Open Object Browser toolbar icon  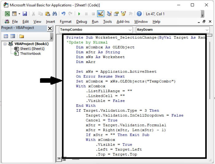tap(123, 14)
